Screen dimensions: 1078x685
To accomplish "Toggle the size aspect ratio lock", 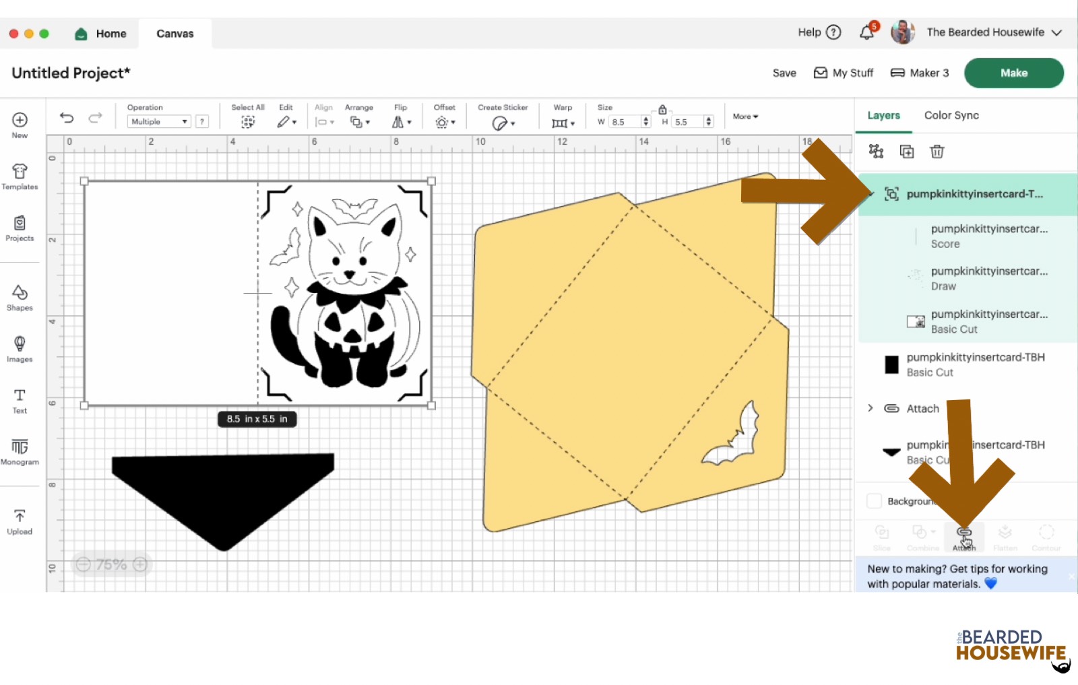I will tap(662, 110).
